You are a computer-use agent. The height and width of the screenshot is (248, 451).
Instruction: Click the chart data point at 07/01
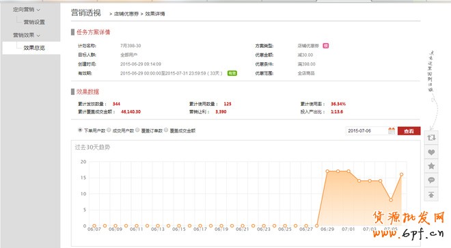click(348, 171)
